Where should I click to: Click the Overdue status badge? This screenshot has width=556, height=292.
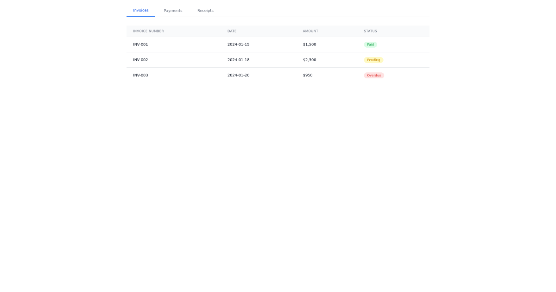[x=374, y=75]
